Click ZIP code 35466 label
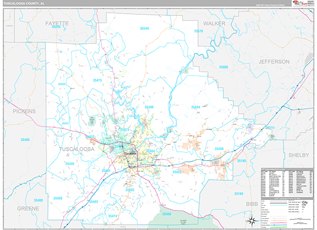Viewport: 317px width, 230px height. (x=25, y=140)
